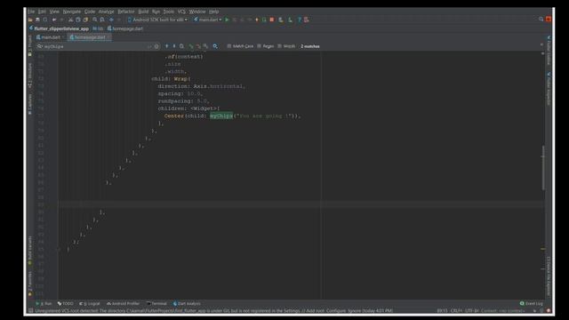Screen dimensions: 569x320
Task: Open the Dart Analysis tool window
Action: click(187, 303)
